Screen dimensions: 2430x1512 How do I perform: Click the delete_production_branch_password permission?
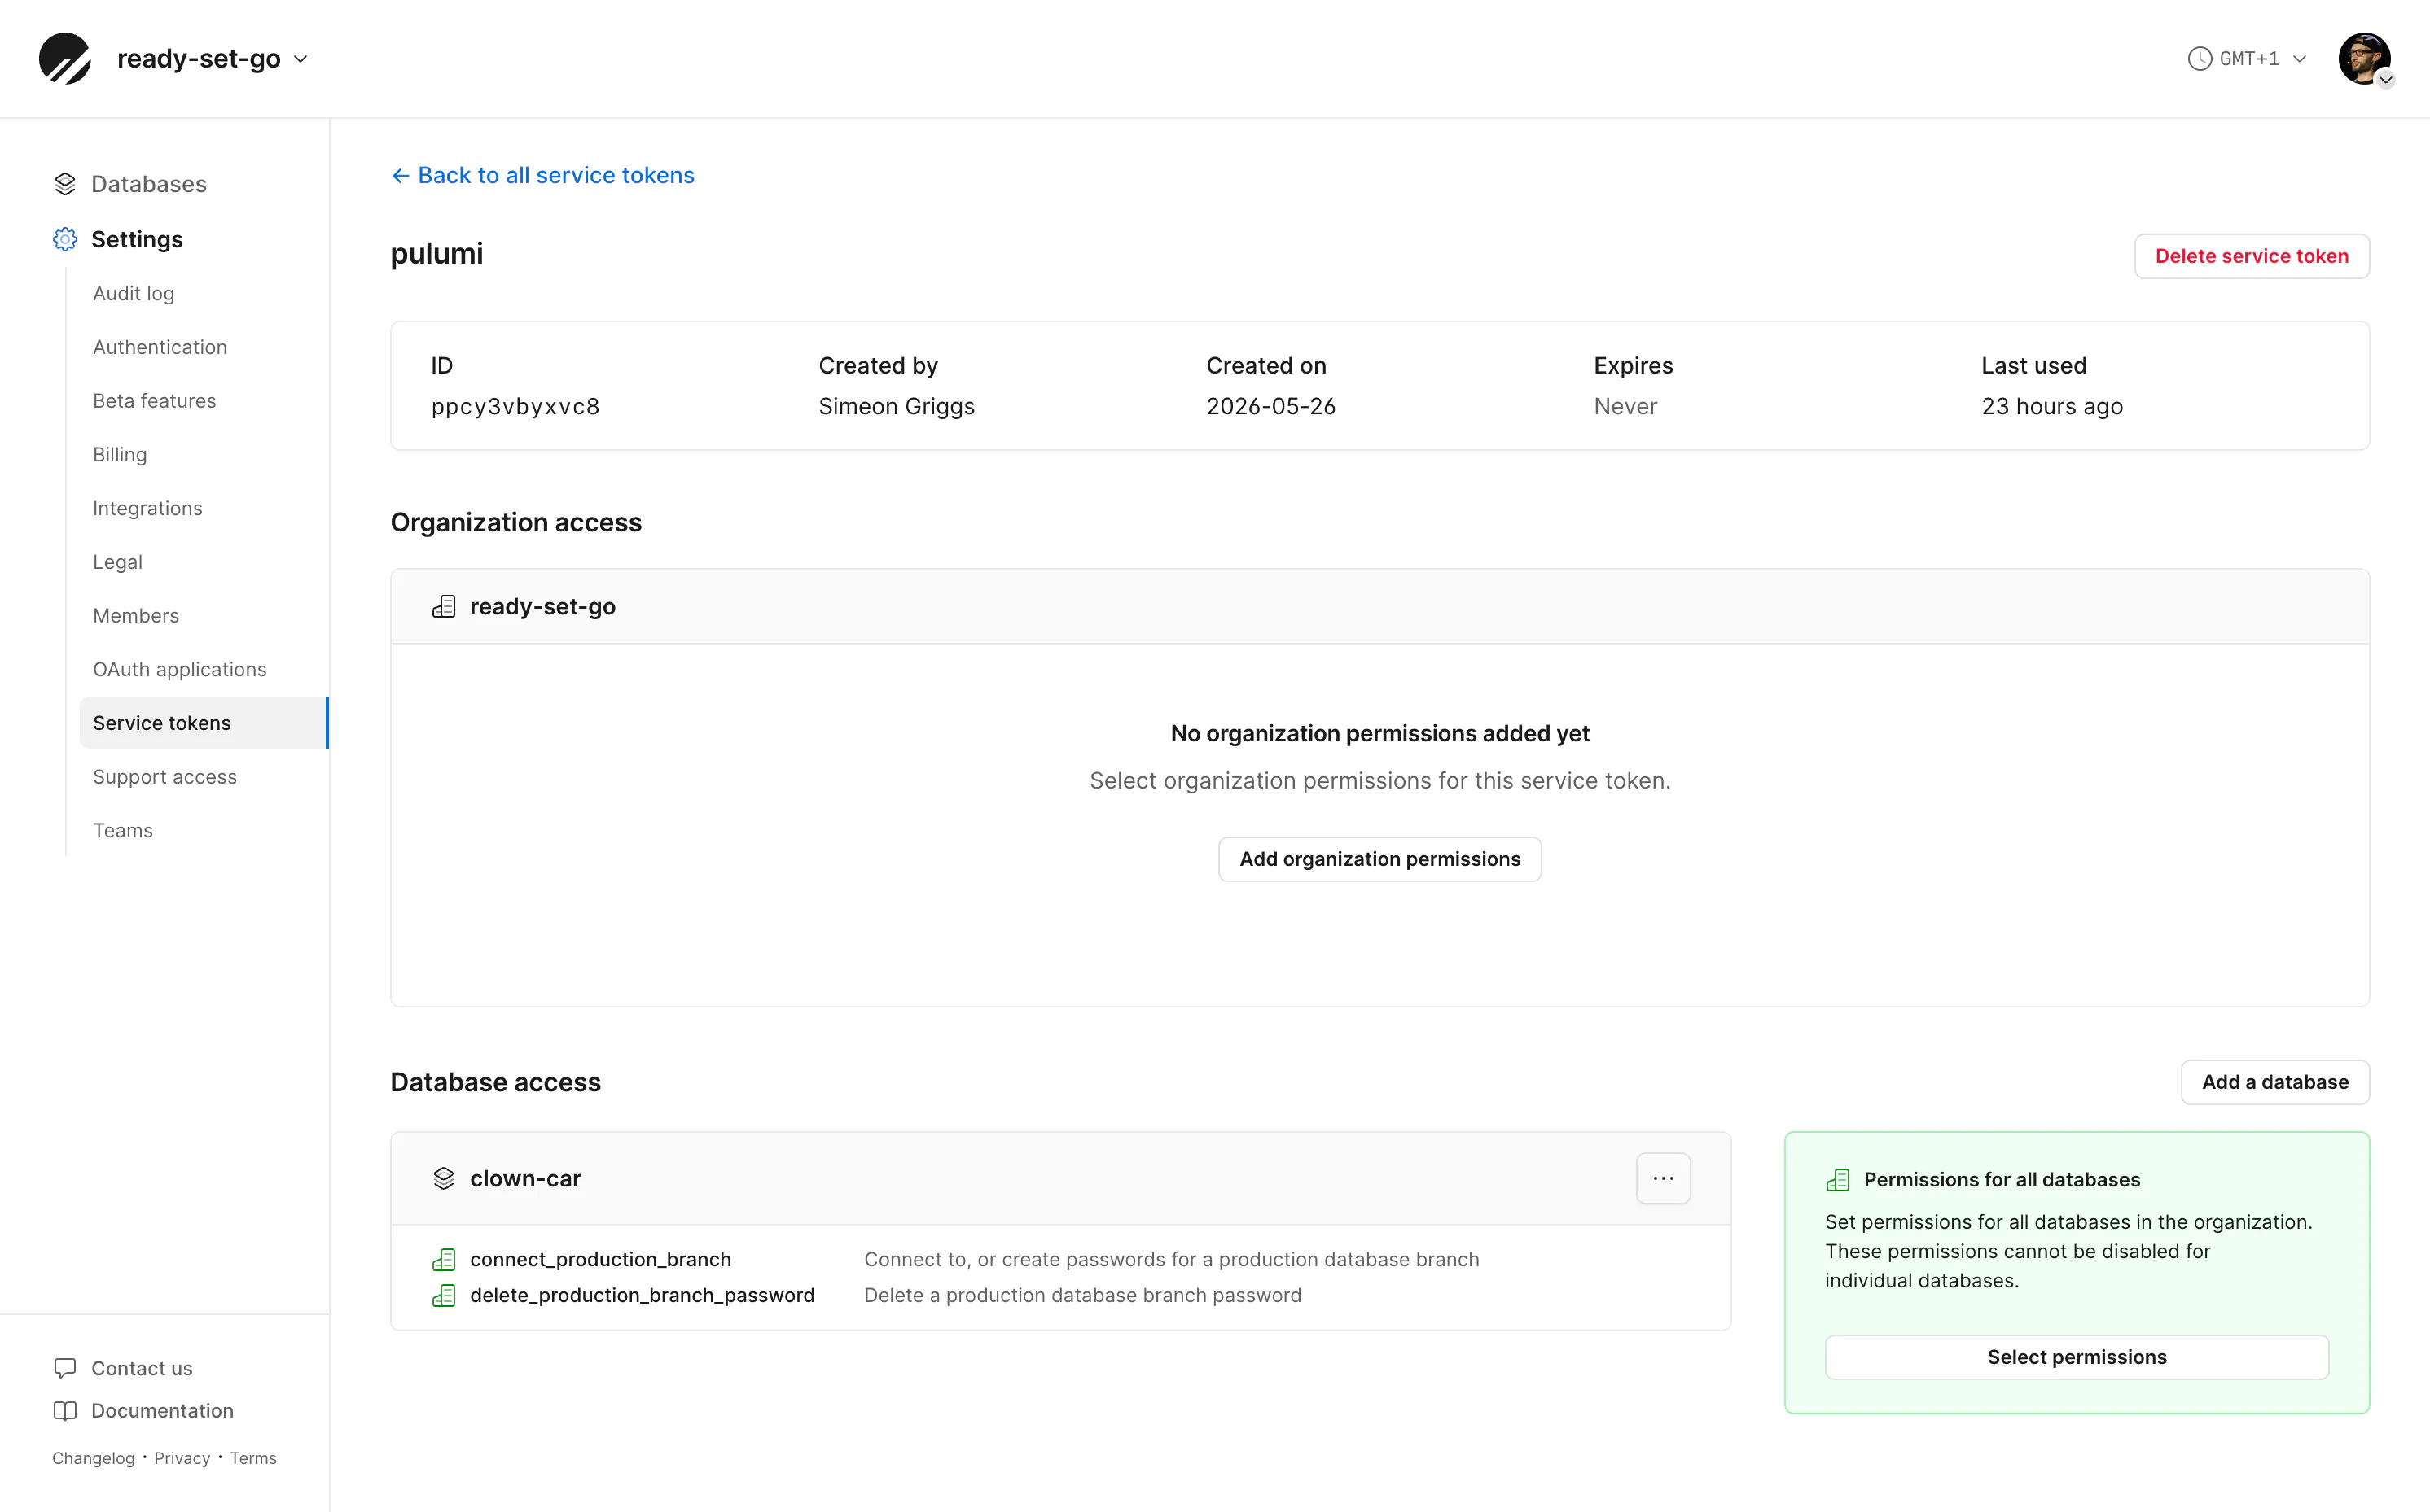(643, 1296)
